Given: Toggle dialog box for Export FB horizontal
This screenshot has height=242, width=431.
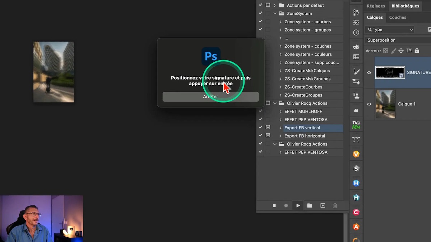Looking at the screenshot, I should coord(268,136).
